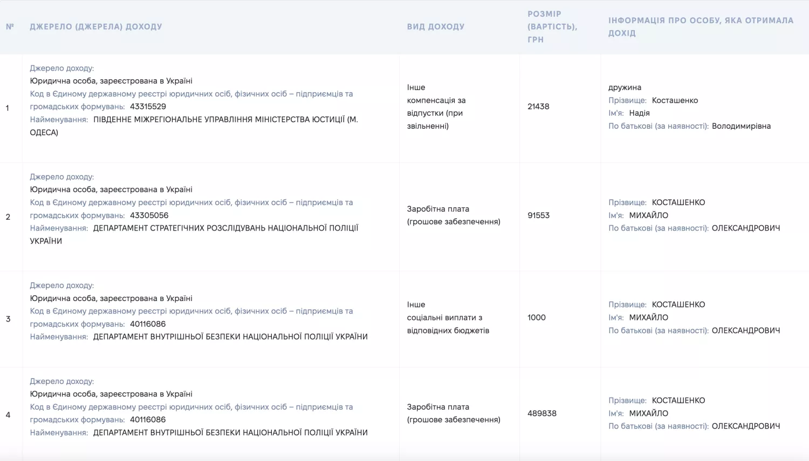Click the surname Косташенко in row one
809x461 pixels.
[675, 100]
